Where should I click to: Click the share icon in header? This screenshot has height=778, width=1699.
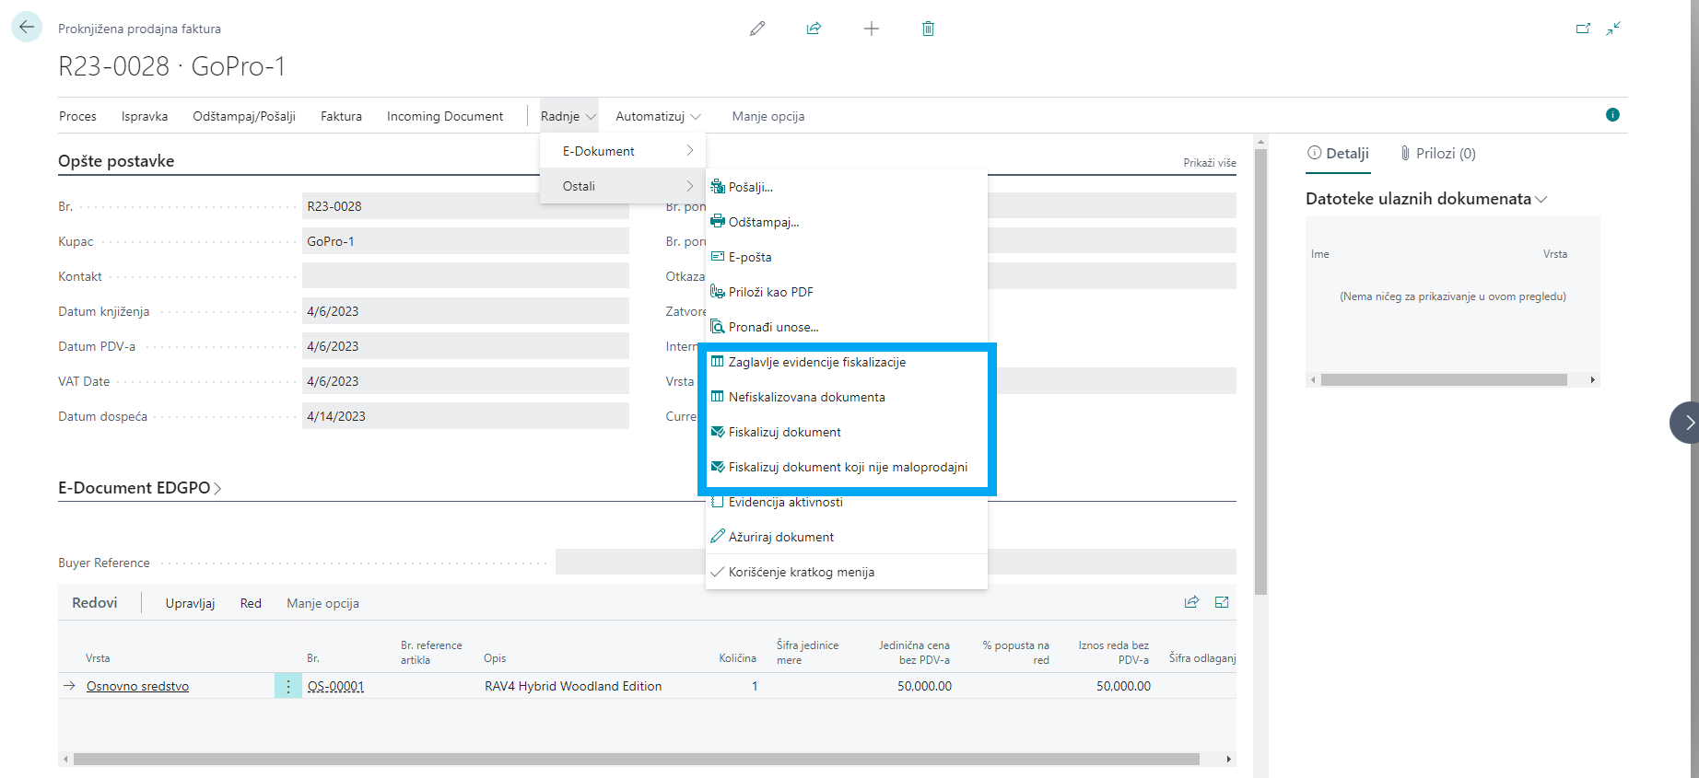[814, 29]
